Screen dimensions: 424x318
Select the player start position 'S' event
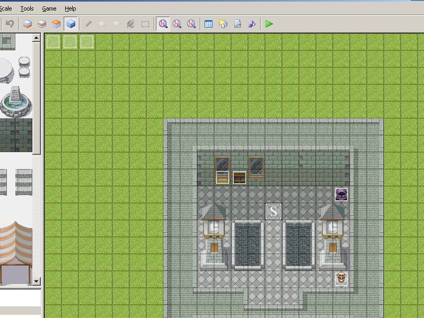pos(273,211)
